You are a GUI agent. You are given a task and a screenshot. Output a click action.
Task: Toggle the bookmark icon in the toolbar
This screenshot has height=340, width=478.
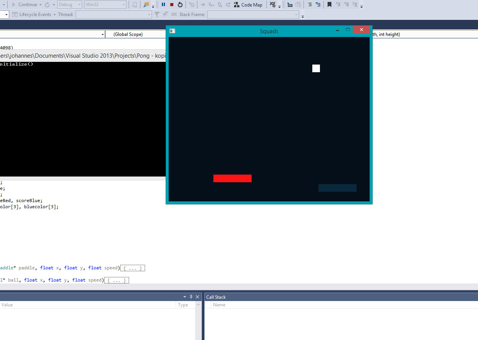coord(329,5)
